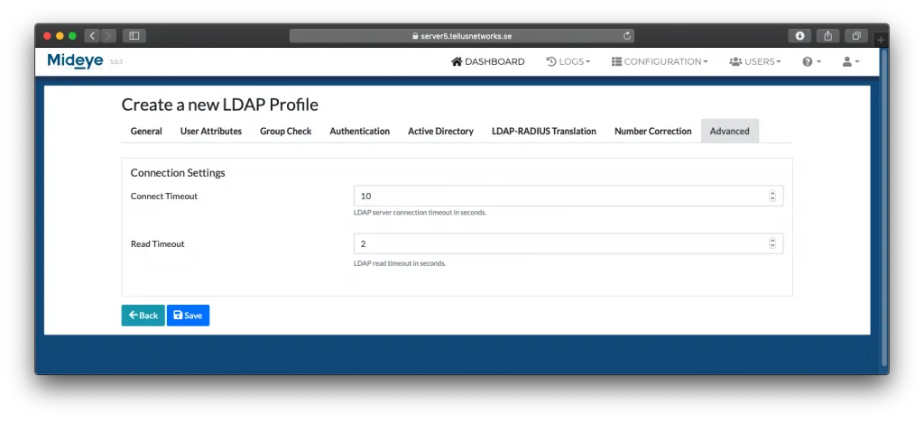The height and width of the screenshot is (421, 924).
Task: Add a new tab with the plus icon
Action: (881, 40)
